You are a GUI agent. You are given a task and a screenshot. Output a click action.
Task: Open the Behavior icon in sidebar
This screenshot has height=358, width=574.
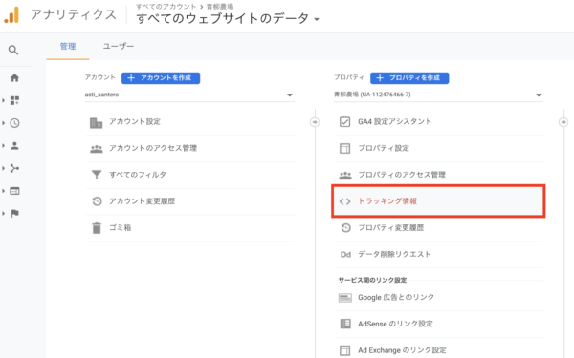(14, 191)
